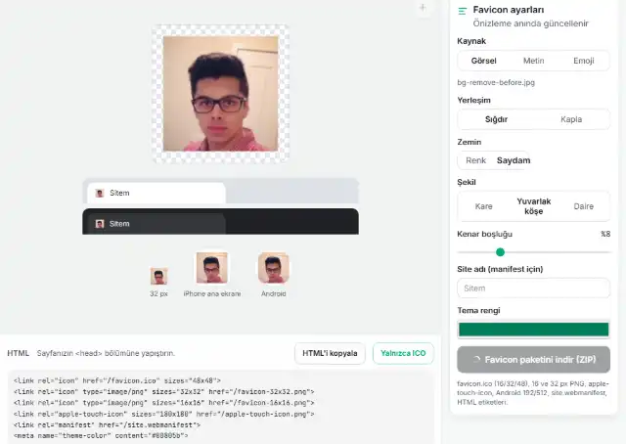This screenshot has height=444, width=626.
Task: Set background to Renk
Action: coord(476,160)
